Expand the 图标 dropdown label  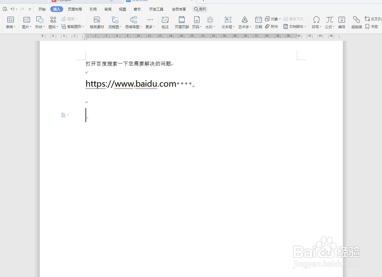53,27
